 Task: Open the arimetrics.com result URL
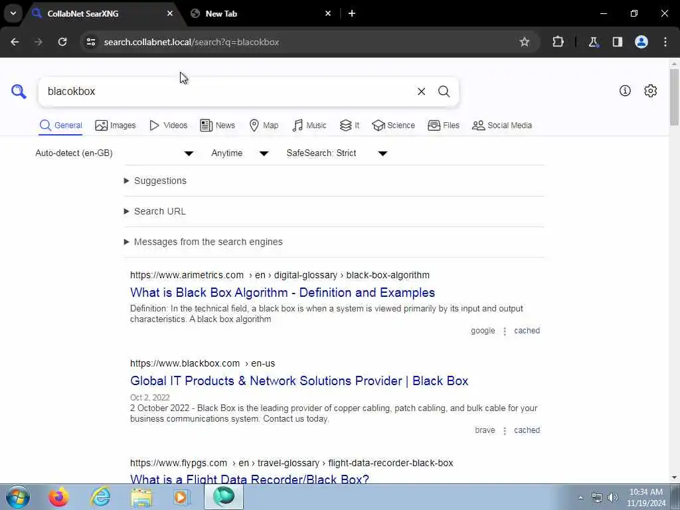click(280, 275)
